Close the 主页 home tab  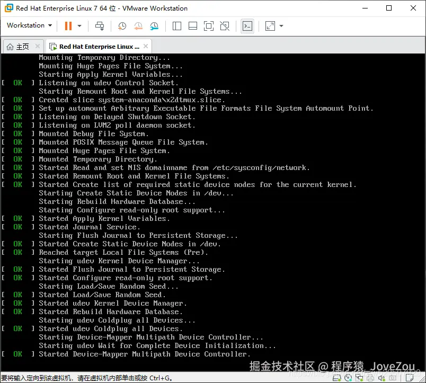pos(38,47)
